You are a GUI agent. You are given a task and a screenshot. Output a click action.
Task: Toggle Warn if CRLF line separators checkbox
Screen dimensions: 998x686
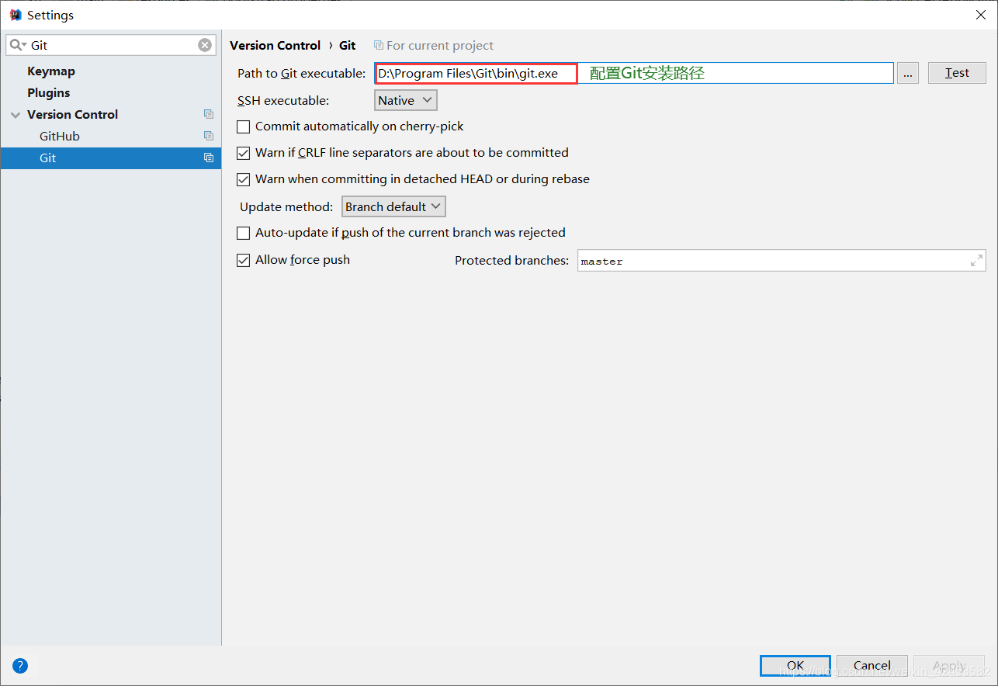click(x=244, y=153)
